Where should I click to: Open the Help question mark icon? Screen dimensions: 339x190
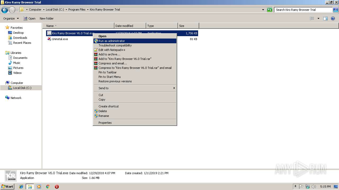[x=333, y=18]
